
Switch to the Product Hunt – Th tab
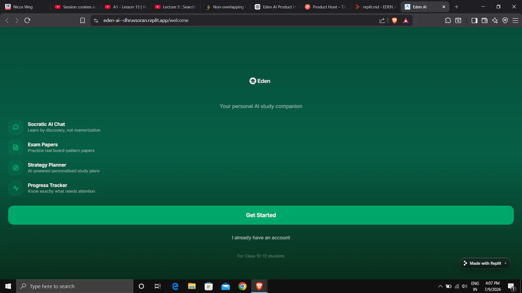click(325, 7)
